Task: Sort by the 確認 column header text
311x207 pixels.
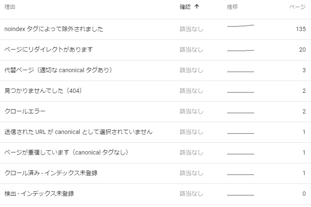Action: (185, 7)
